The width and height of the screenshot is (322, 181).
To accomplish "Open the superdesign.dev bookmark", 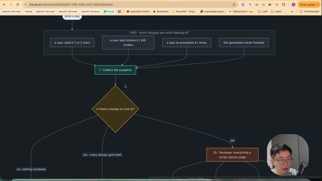I will [x=213, y=11].
